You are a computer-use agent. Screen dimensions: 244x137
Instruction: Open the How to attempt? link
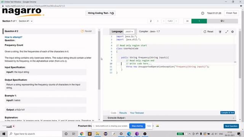13,37
